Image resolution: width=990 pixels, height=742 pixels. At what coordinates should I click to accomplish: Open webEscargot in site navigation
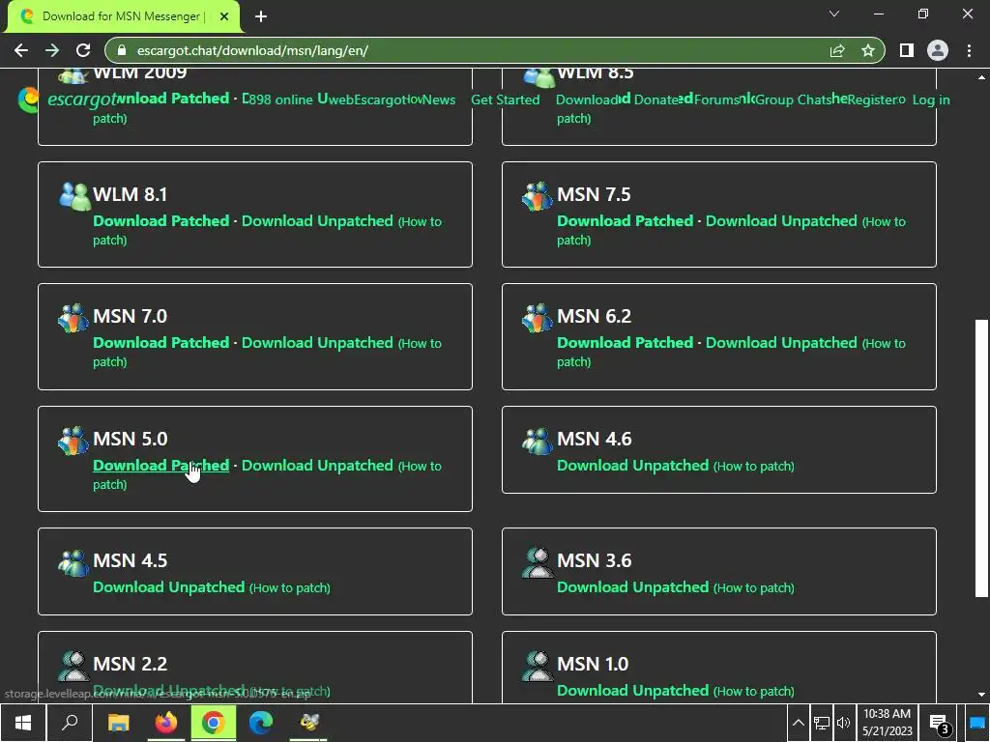tap(366, 100)
